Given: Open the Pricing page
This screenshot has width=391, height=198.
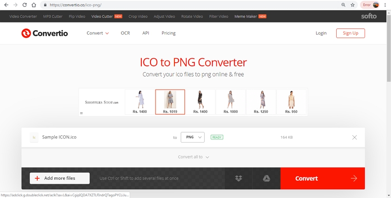Looking at the screenshot, I should pos(168,33).
